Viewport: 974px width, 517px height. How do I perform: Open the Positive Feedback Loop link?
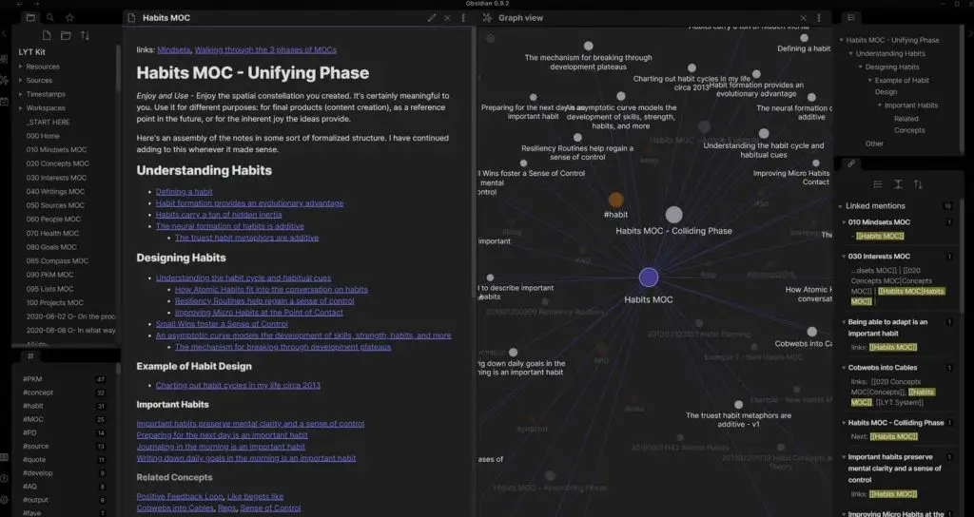[x=180, y=496]
